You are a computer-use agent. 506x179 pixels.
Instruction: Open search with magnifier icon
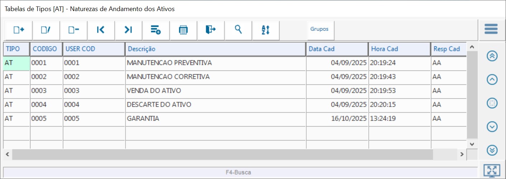238,30
